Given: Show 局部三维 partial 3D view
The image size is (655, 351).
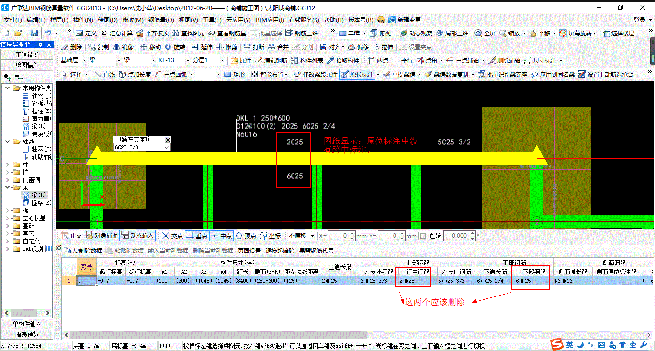Looking at the screenshot, I should tap(452, 33).
